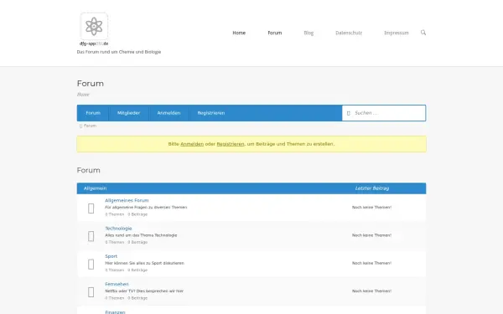Viewport: 503px width, 314px height.
Task: Open Impressum in the top navigation
Action: tap(397, 33)
